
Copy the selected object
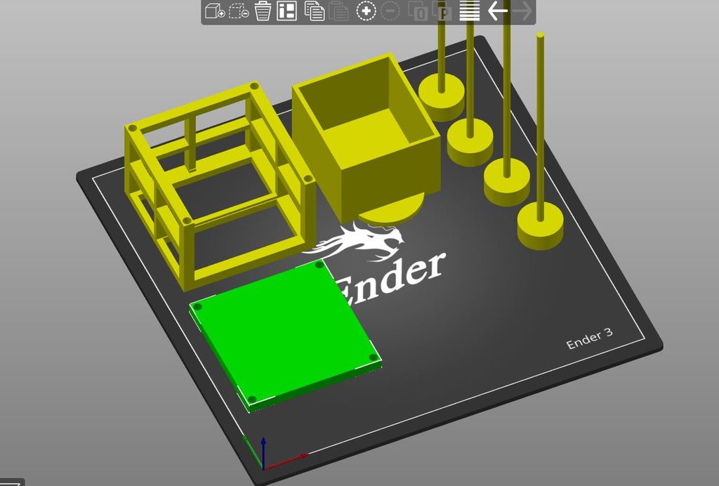(315, 11)
